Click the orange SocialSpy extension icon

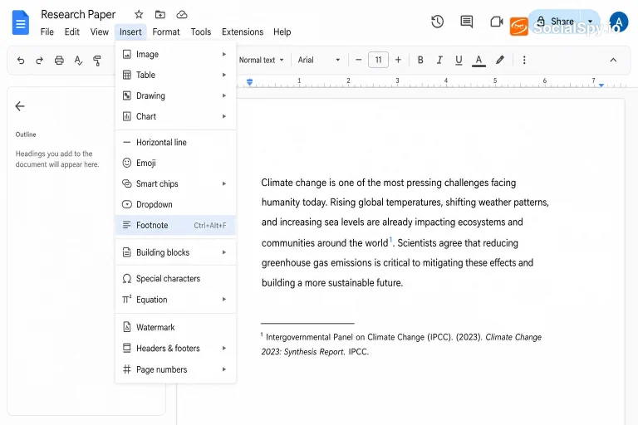[x=518, y=27]
